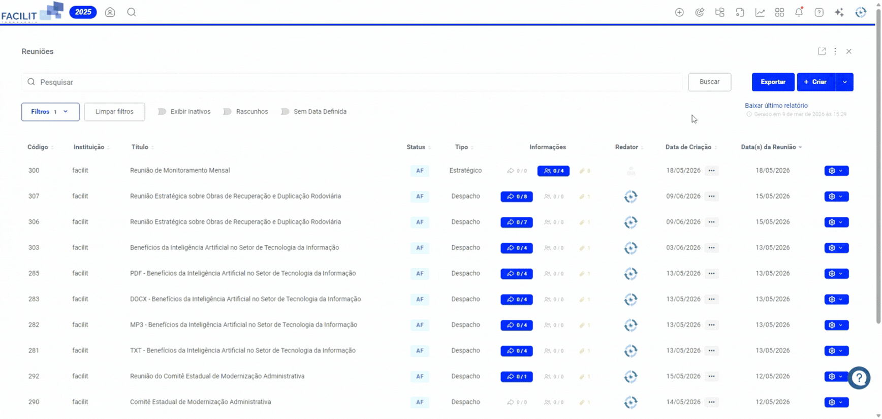Click the magnifier search icon in the header

pyautogui.click(x=132, y=12)
